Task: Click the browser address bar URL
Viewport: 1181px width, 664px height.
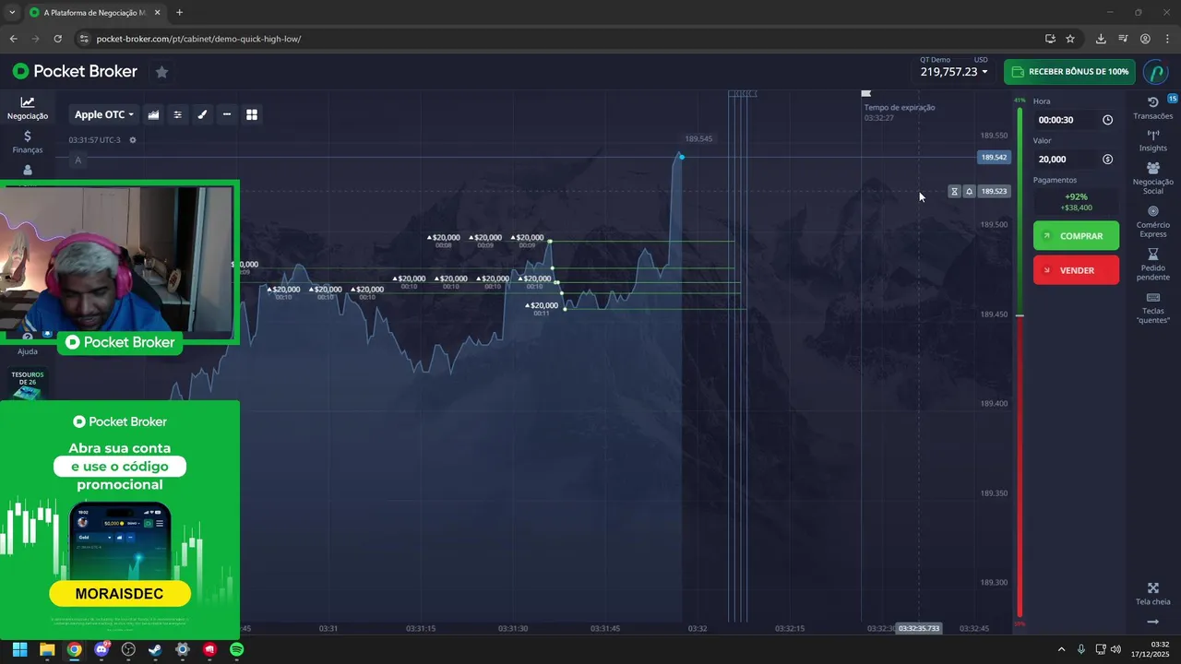Action: point(198,39)
